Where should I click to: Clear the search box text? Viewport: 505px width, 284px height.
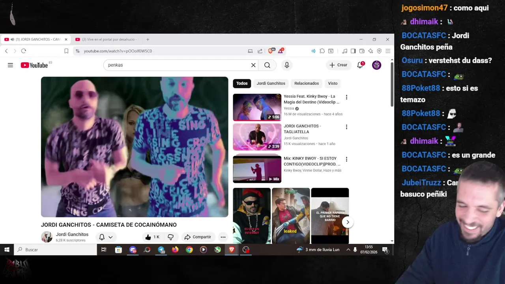[253, 65]
